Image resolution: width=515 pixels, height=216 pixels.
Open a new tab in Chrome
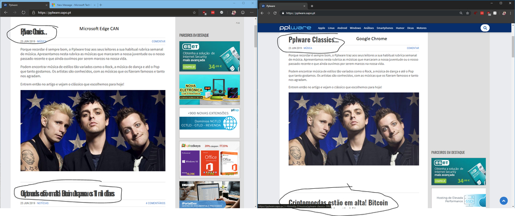point(312,6)
